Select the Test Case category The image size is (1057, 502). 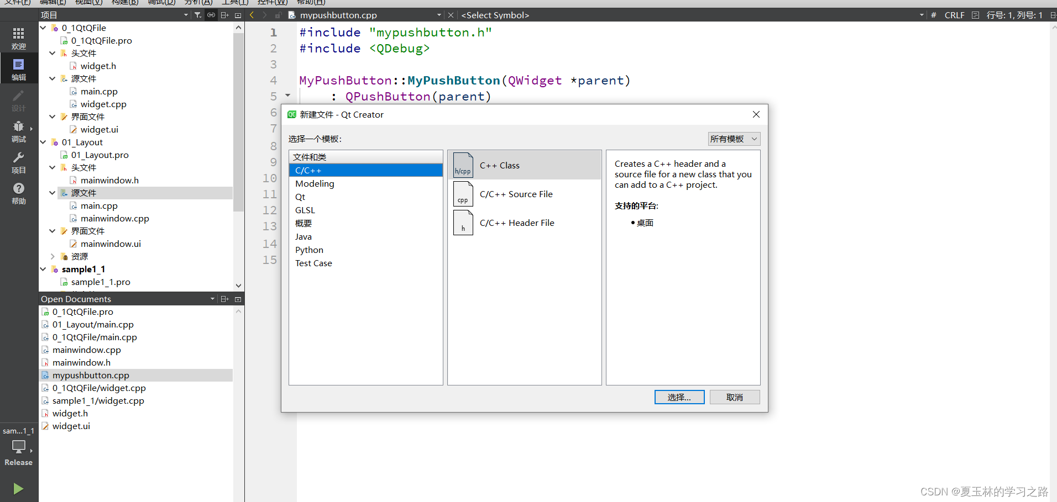(365, 263)
